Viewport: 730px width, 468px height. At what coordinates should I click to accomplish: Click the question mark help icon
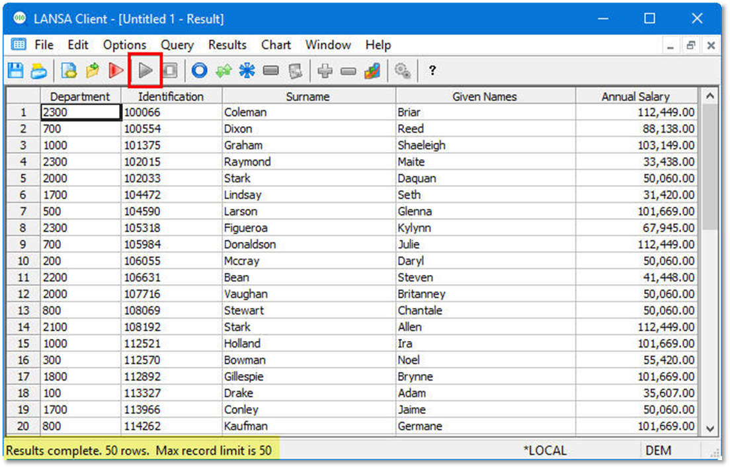pyautogui.click(x=432, y=71)
